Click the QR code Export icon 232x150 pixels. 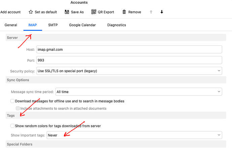(93, 12)
